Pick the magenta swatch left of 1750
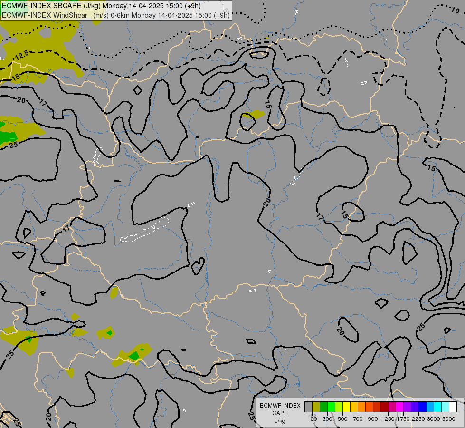This screenshot has width=465, height=428. coord(400,407)
